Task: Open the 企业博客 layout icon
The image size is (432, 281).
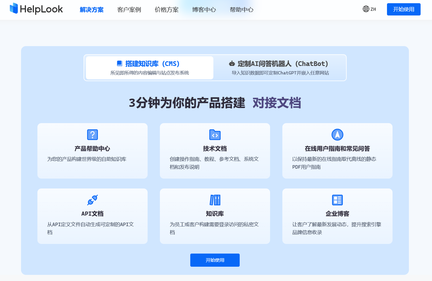Action: coord(337,200)
